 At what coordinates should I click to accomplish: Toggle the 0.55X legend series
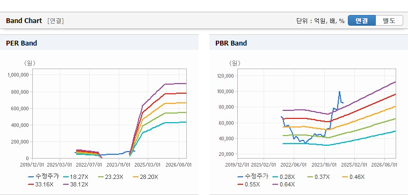[x=249, y=184]
